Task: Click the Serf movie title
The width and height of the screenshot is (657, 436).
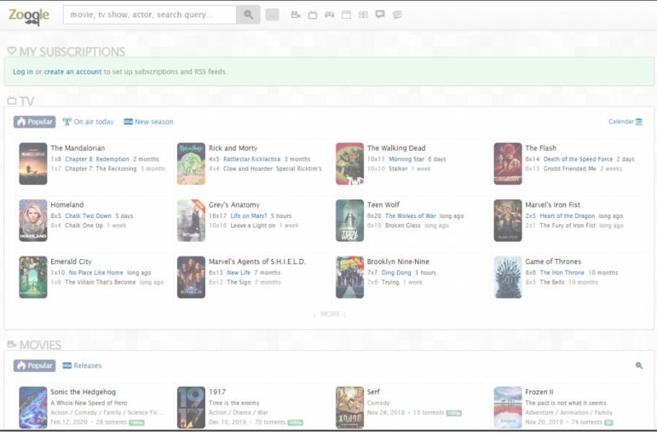Action: point(373,392)
